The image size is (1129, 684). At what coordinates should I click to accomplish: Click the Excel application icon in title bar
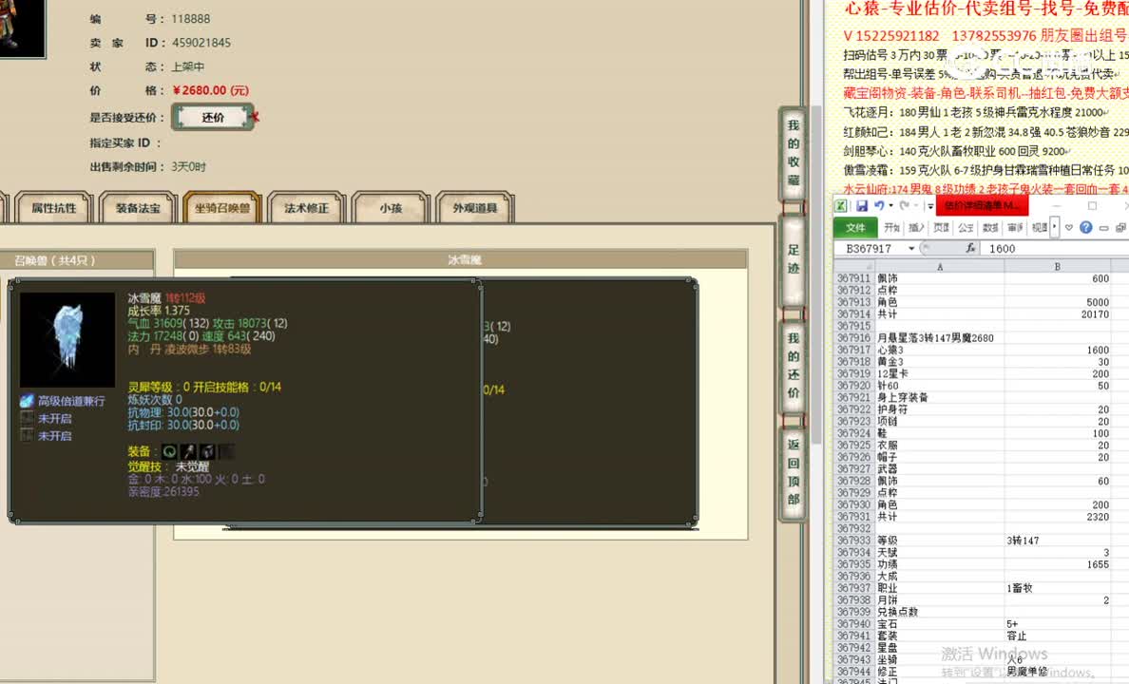(x=841, y=206)
